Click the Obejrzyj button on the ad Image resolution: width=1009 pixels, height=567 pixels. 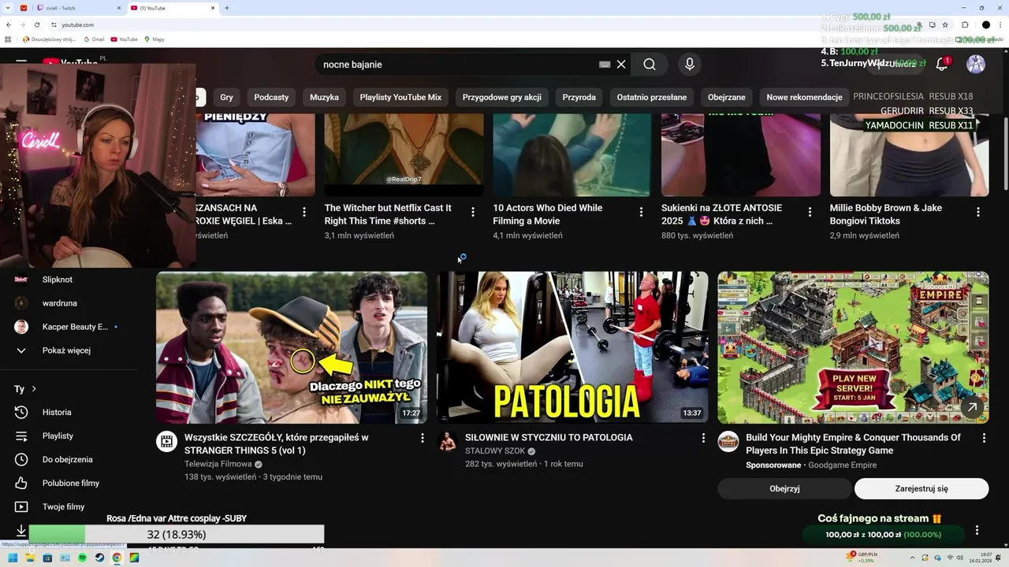pyautogui.click(x=784, y=488)
